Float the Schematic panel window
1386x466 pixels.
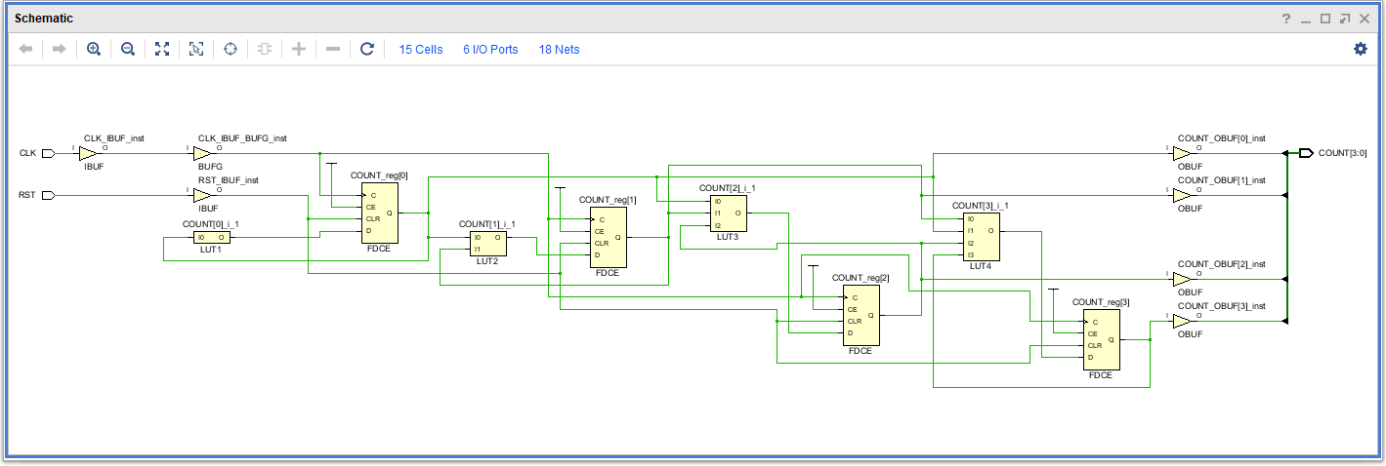(x=1345, y=19)
